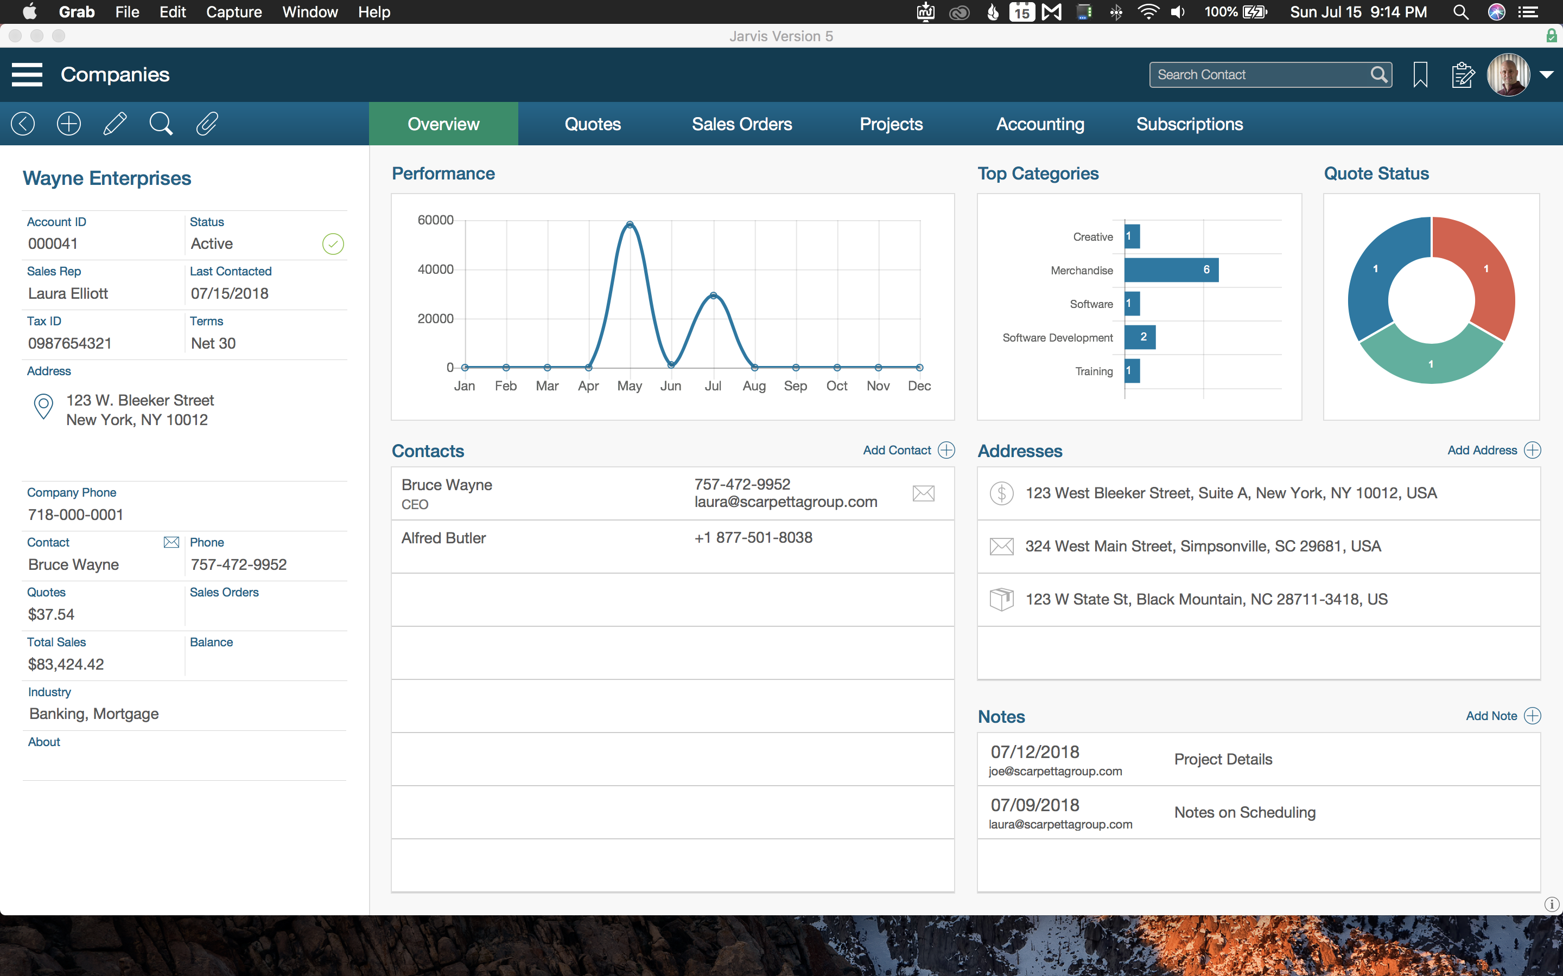Click the Creative category bar
Screen dimensions: 1563x976
click(x=1132, y=236)
